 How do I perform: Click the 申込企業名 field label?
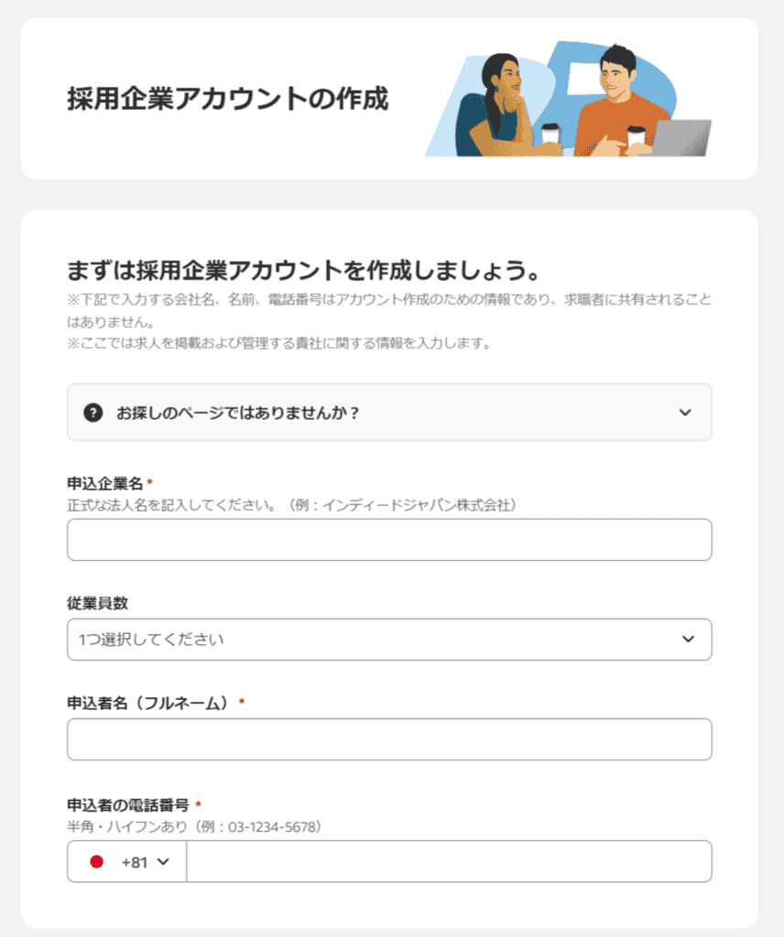pyautogui.click(x=104, y=483)
